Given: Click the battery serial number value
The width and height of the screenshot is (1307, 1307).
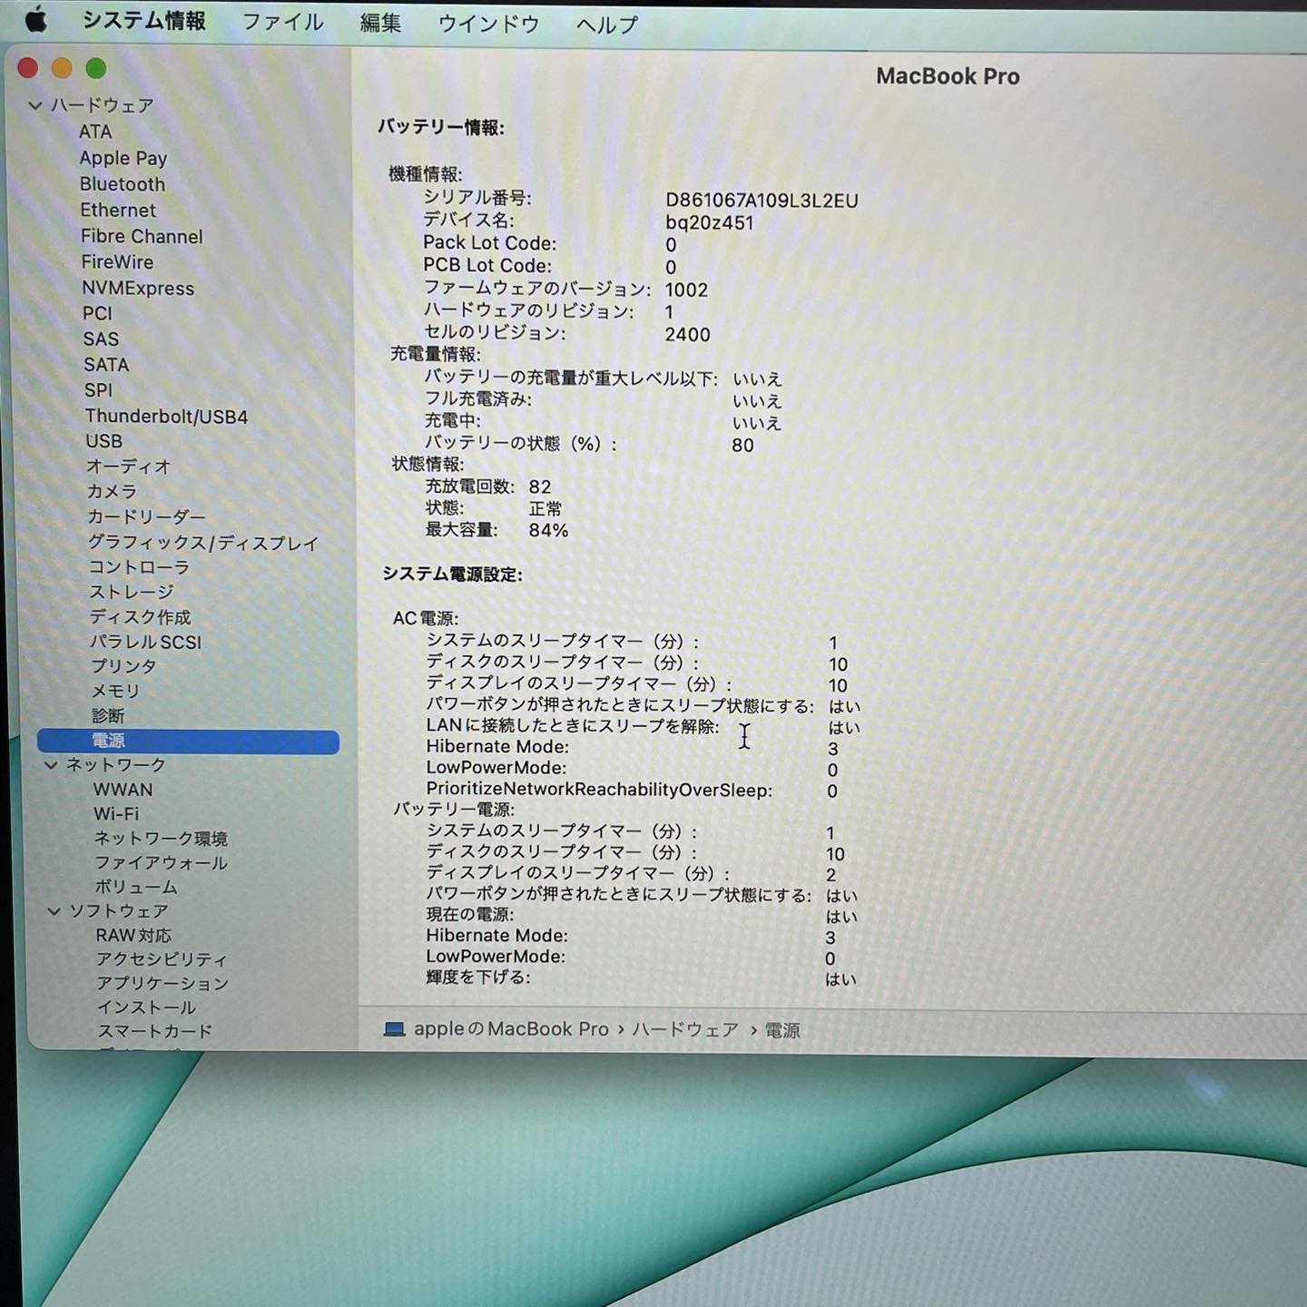Looking at the screenshot, I should 761,201.
